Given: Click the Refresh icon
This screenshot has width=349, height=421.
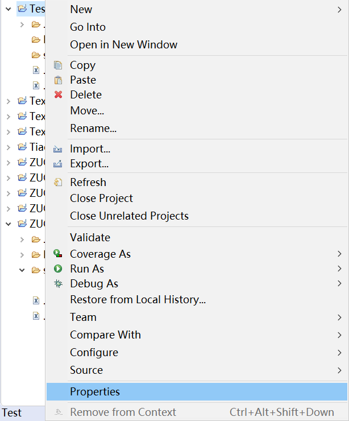Looking at the screenshot, I should point(58,183).
